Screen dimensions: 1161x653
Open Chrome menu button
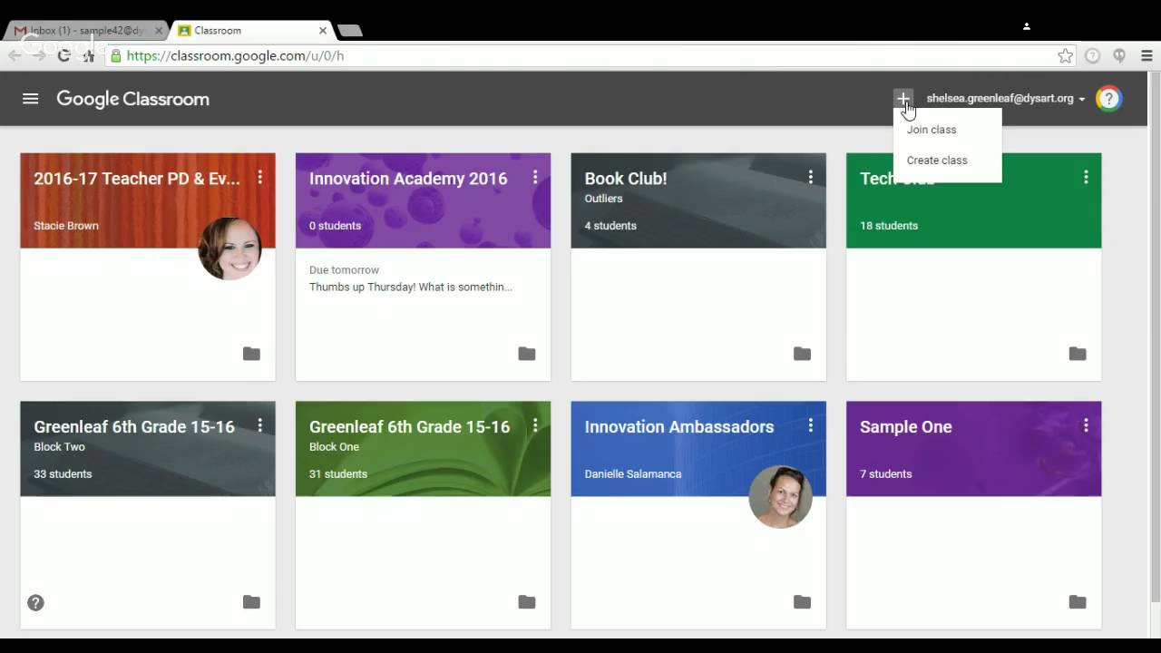tap(1146, 55)
